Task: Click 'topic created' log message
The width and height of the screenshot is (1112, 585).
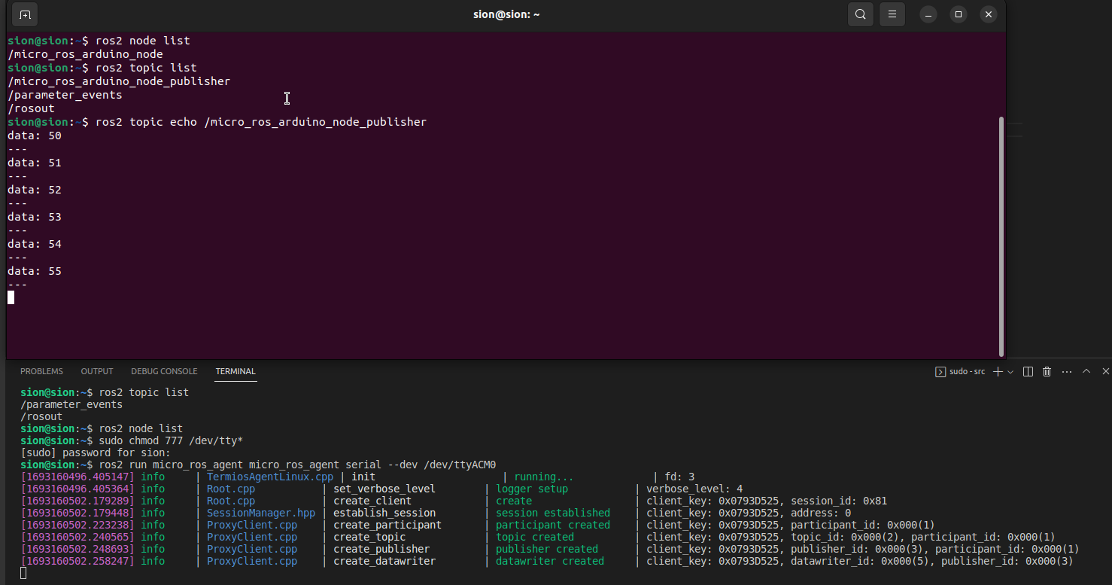Action: pyautogui.click(x=535, y=537)
